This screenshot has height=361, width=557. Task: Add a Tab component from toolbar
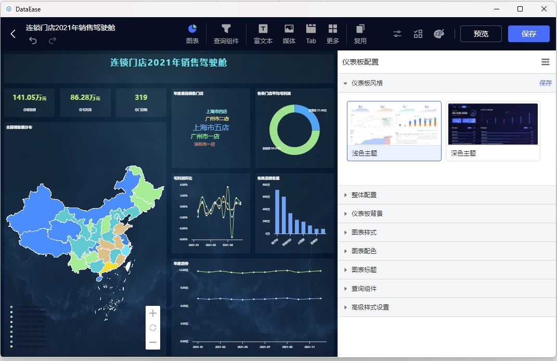pyautogui.click(x=311, y=33)
